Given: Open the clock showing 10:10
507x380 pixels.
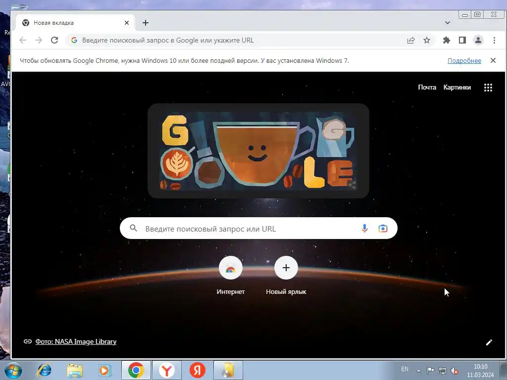Looking at the screenshot, I should (x=480, y=371).
